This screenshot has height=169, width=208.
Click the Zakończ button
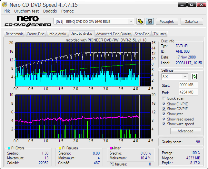coord(192,22)
